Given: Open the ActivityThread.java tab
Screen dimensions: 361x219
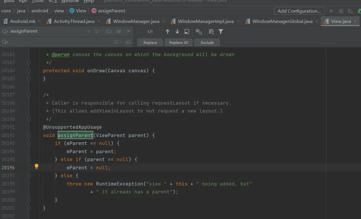Looking at the screenshot, I should click(74, 21).
